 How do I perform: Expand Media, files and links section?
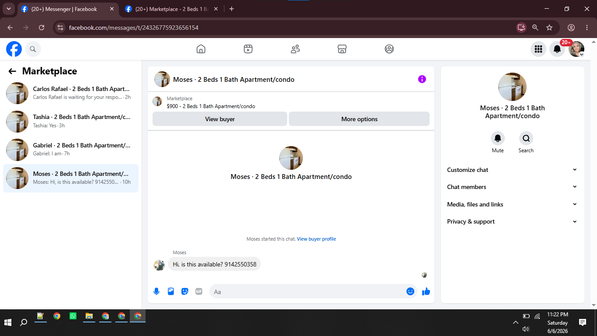512,204
